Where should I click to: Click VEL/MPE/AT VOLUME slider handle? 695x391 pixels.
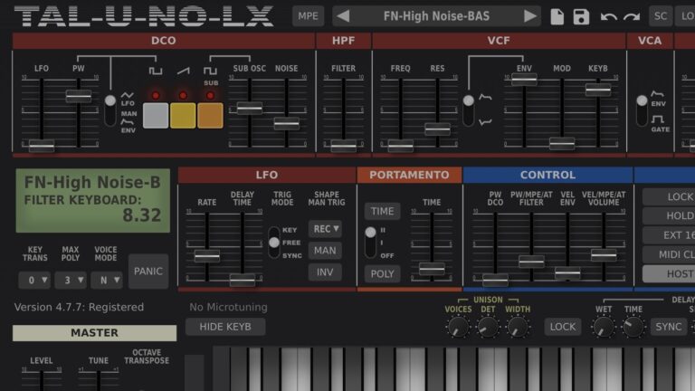[x=604, y=254]
